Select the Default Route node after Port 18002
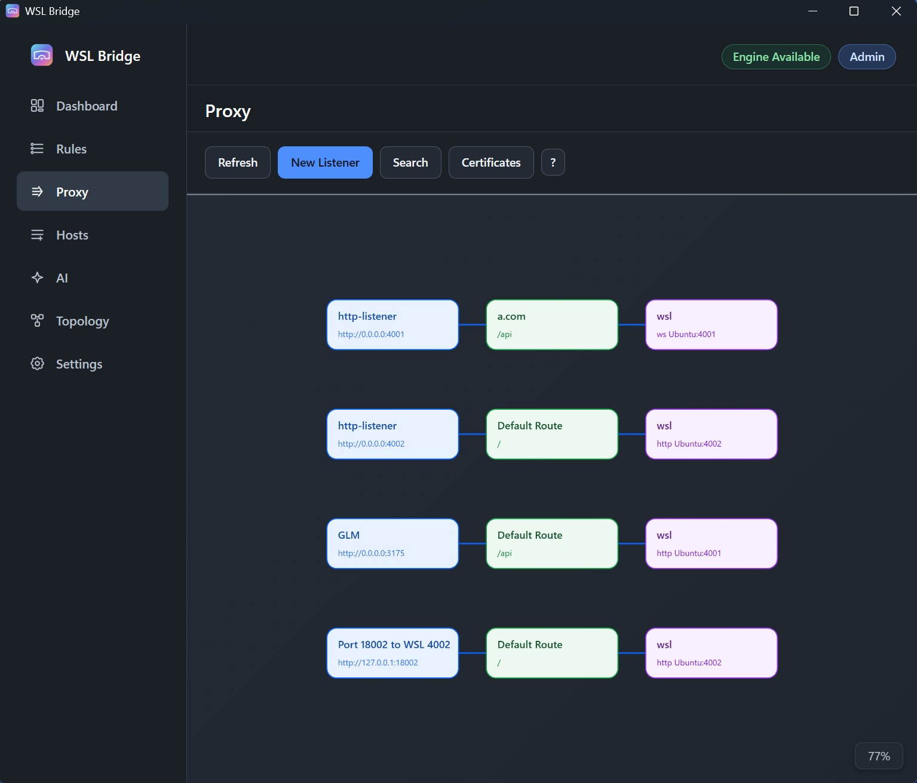This screenshot has height=783, width=917. pyautogui.click(x=552, y=653)
